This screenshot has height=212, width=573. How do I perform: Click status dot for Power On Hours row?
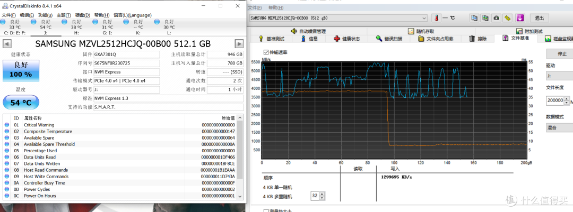point(6,196)
